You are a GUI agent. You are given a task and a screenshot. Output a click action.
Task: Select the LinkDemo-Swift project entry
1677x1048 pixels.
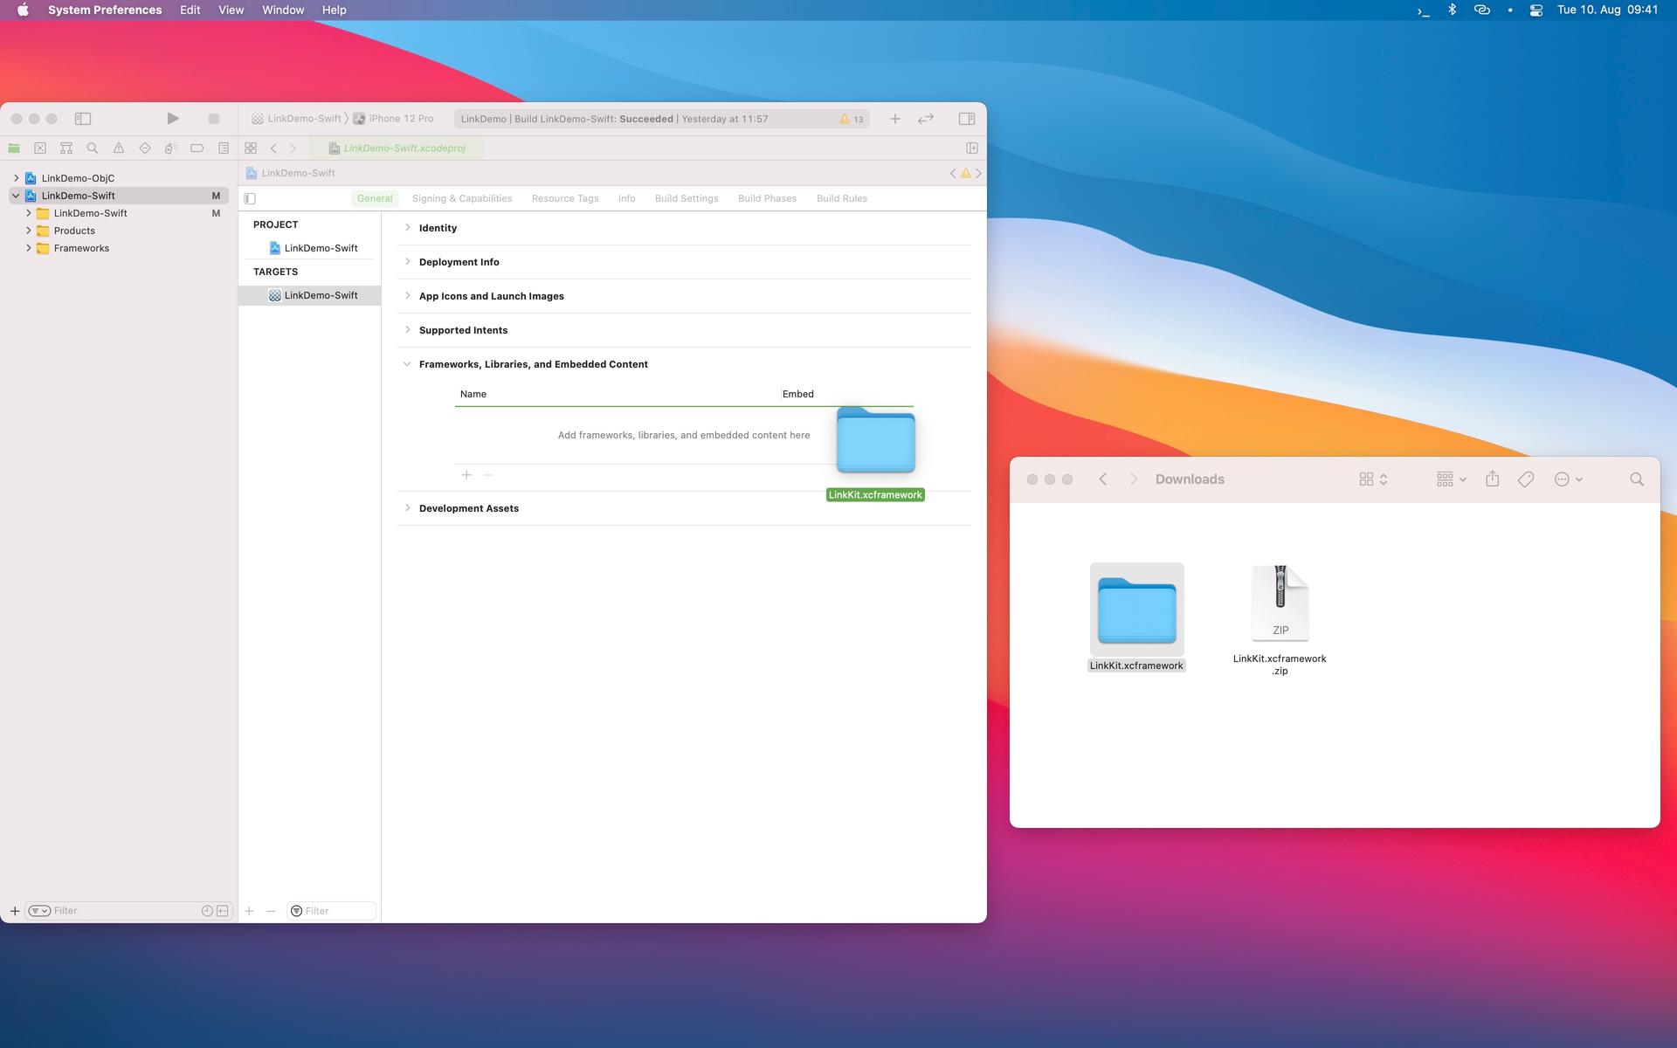tap(310, 248)
